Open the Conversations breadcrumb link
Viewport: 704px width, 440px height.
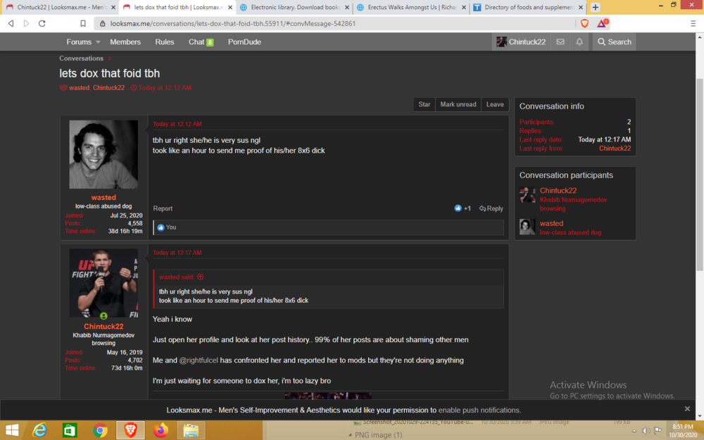[x=81, y=58]
